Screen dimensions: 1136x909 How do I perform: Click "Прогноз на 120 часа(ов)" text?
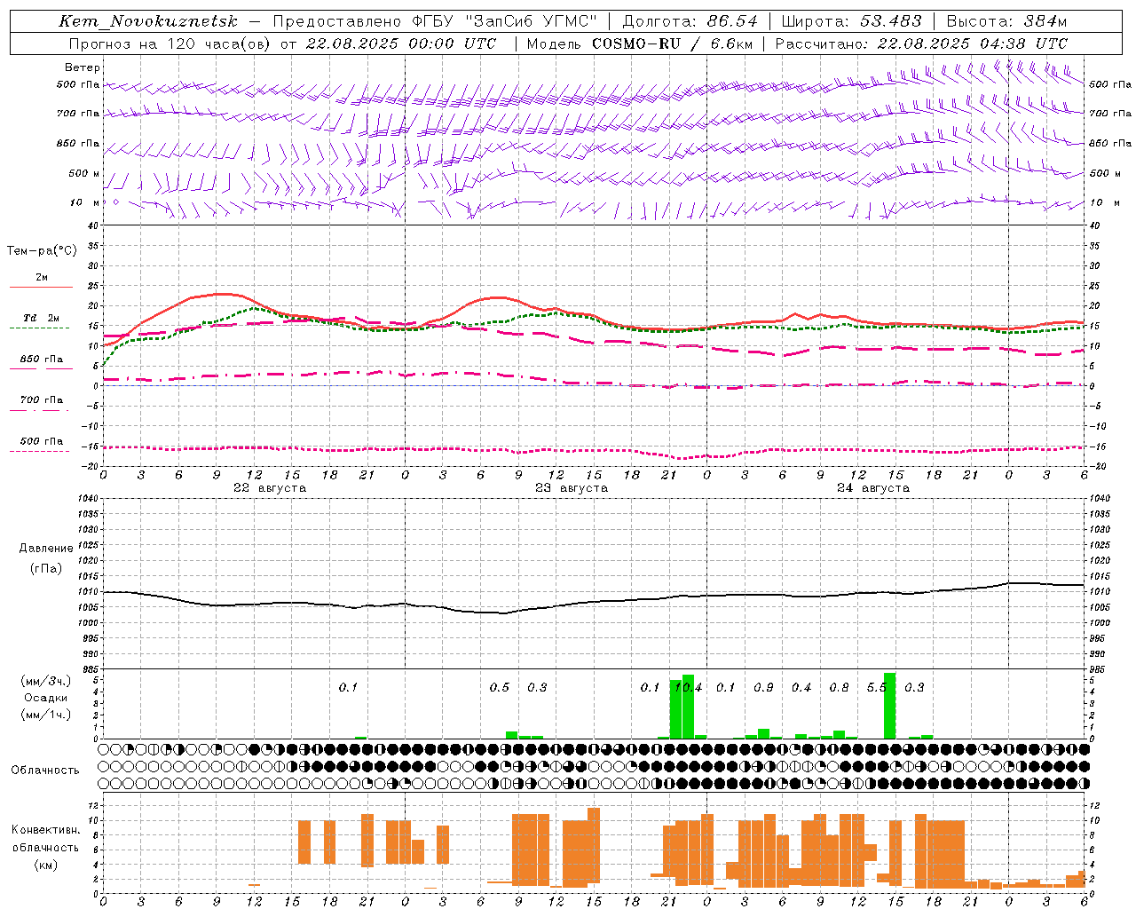(169, 43)
